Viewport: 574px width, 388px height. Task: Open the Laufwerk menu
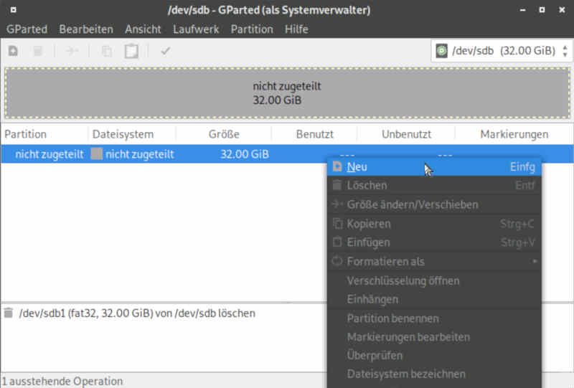point(196,29)
